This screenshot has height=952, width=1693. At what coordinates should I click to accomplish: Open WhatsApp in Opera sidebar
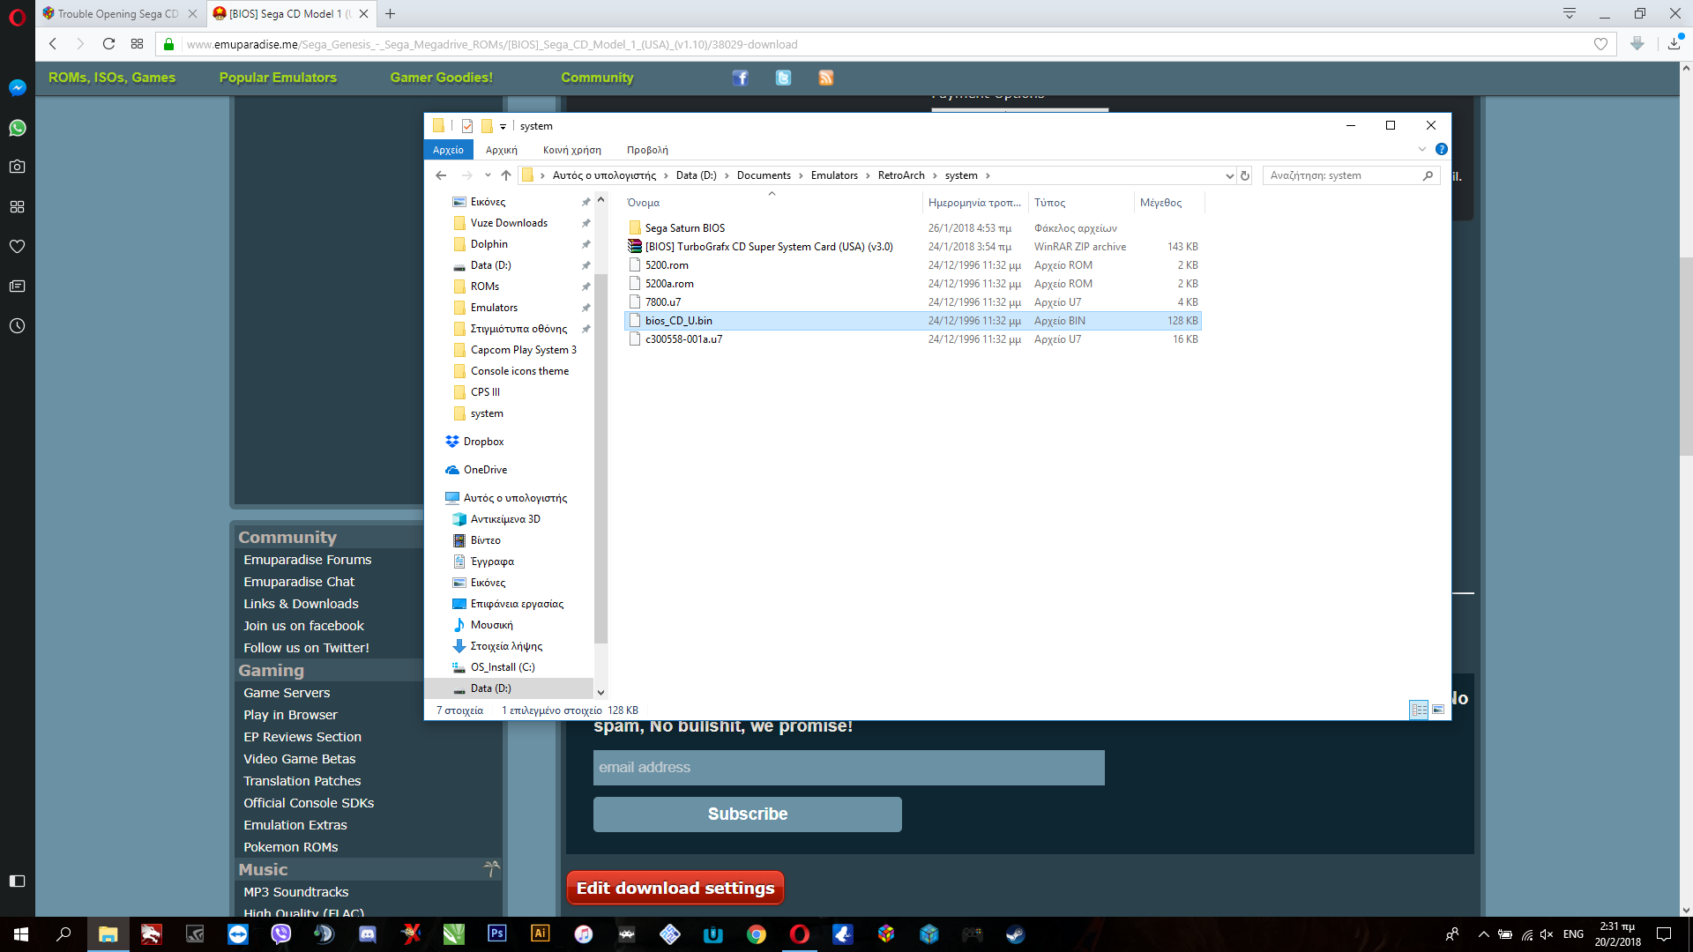pos(17,128)
